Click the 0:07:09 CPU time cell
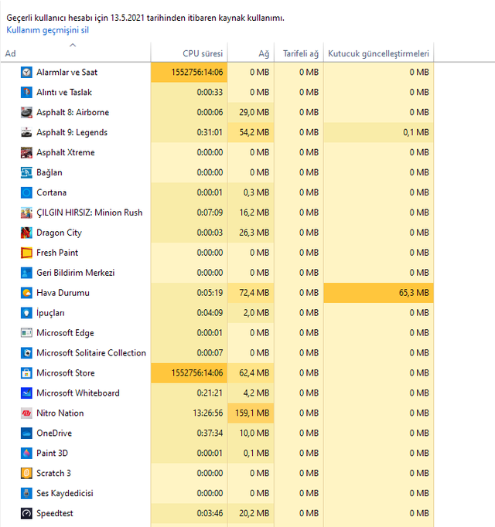The image size is (495, 527). tap(189, 212)
